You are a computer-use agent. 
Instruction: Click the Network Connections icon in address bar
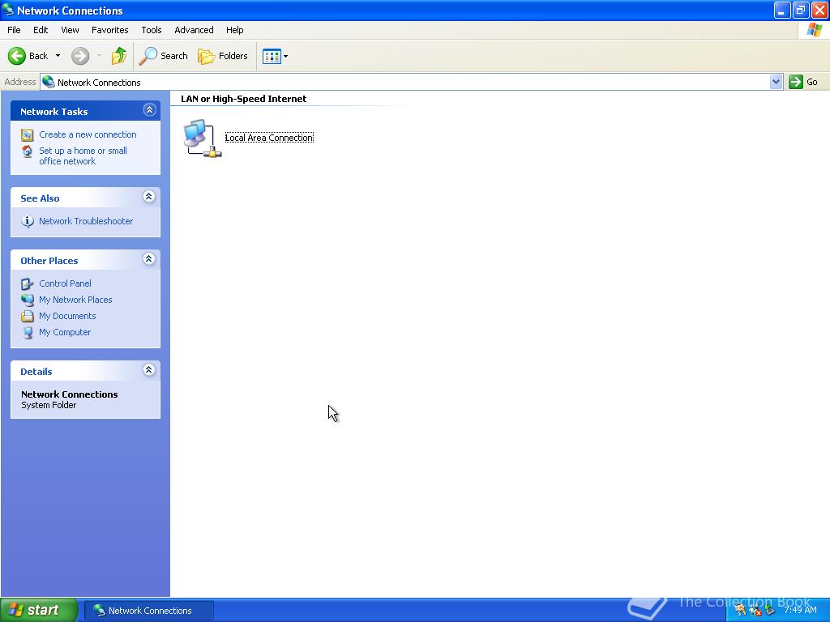pyautogui.click(x=48, y=82)
